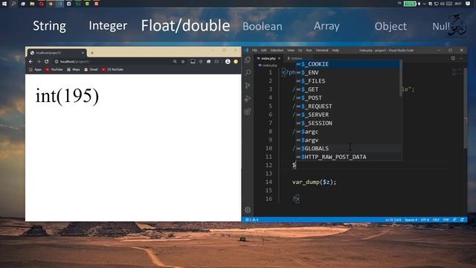Click the yellow circle icon beside the profile avatar
The height and width of the screenshot is (268, 476).
tap(236, 62)
